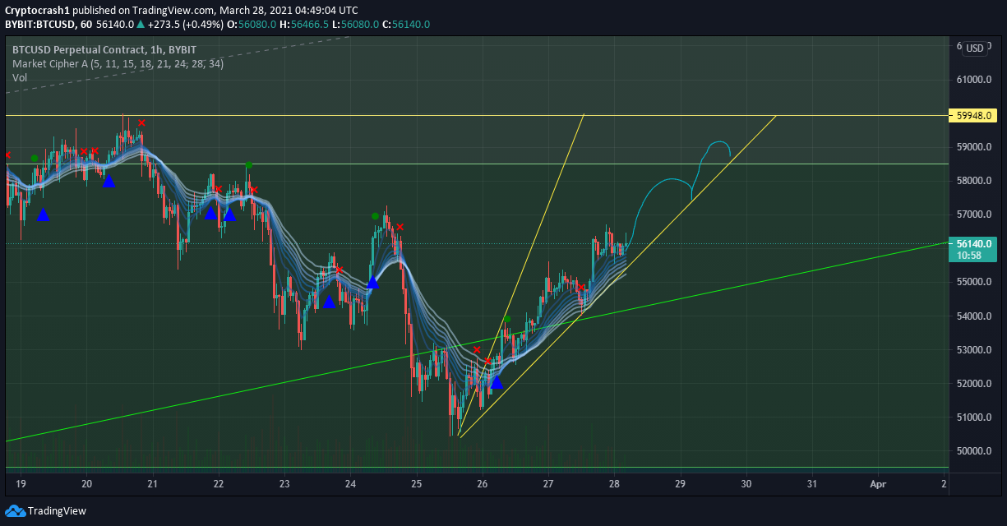Click the date 22 on time axis

218,484
